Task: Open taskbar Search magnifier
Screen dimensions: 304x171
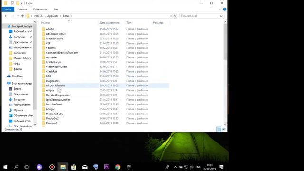Action: (16, 167)
